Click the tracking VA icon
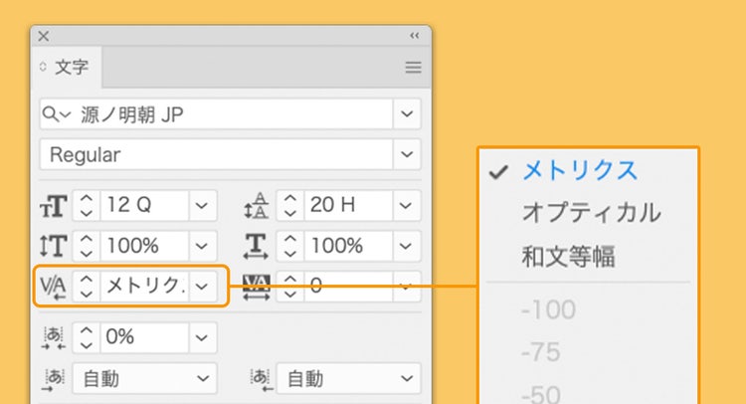 coord(256,287)
